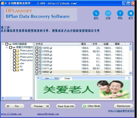This screenshot has width=137, height=118.
Task: Click the question mark help icon 帮助
Action: point(120,13)
